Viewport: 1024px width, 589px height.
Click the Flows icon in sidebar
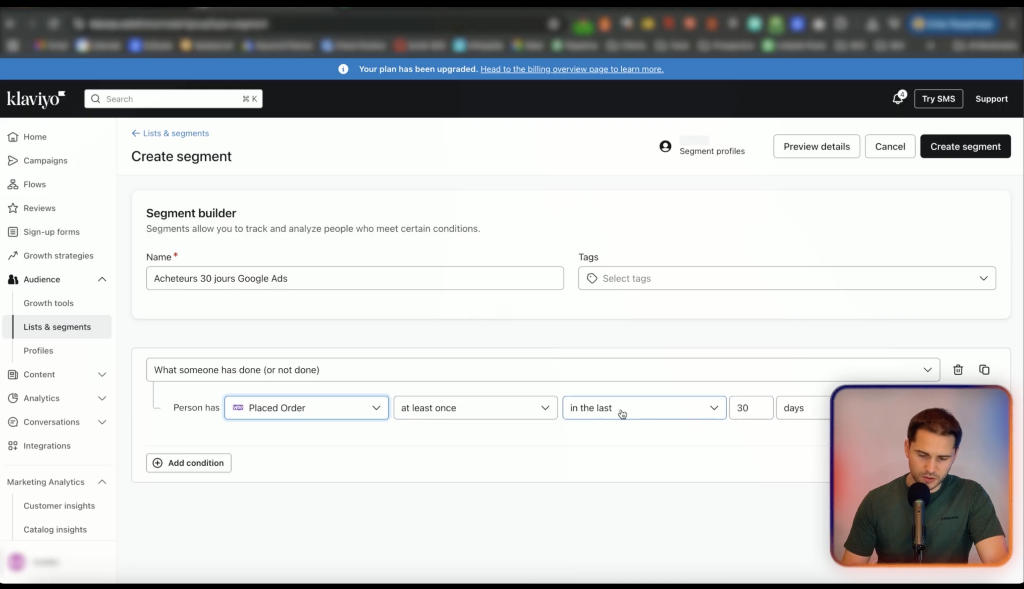[x=13, y=185]
